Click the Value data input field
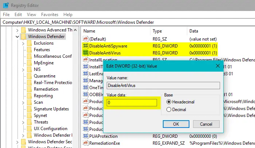Image resolution: width=255 pixels, height=148 pixels. pos(132,103)
